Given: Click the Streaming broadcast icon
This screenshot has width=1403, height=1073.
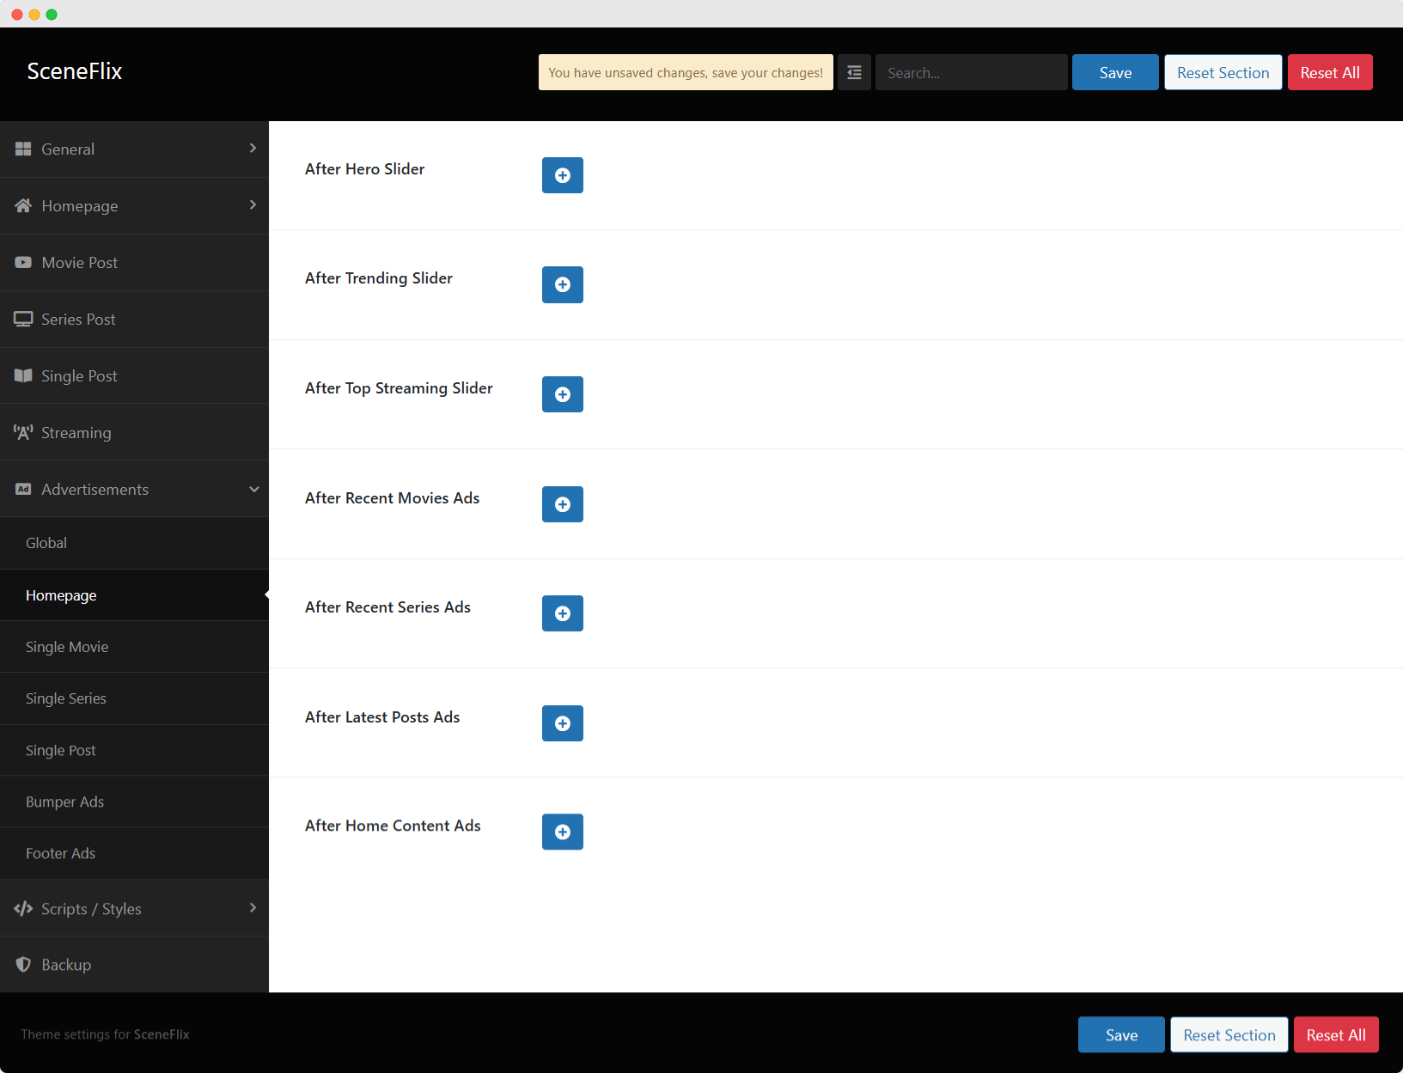Looking at the screenshot, I should click(x=23, y=432).
